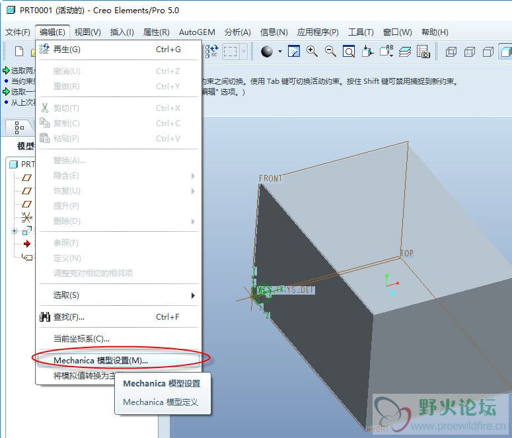Click the FRONT datum plane label

tap(270, 178)
